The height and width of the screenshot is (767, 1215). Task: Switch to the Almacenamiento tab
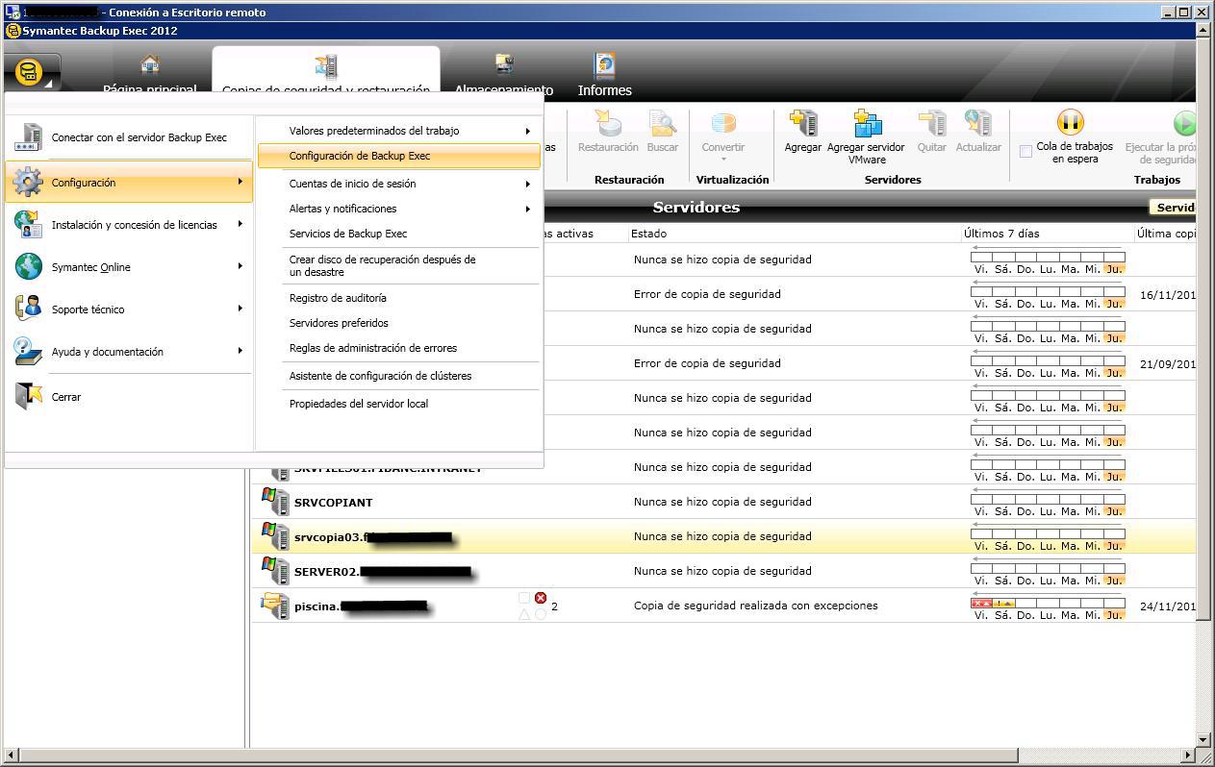(x=503, y=75)
